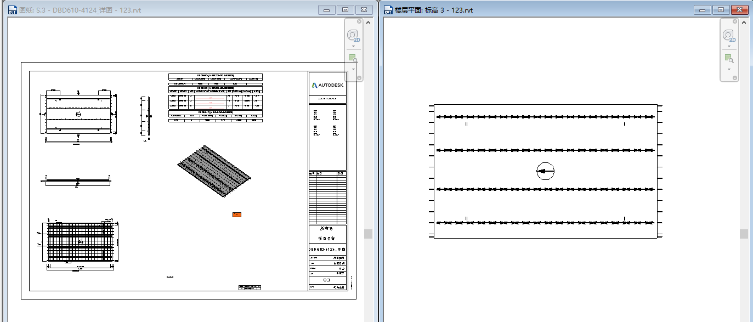Viewport: 753px width, 322px height.
Task: Click the Revit icon on floor plan title
Action: click(x=388, y=10)
